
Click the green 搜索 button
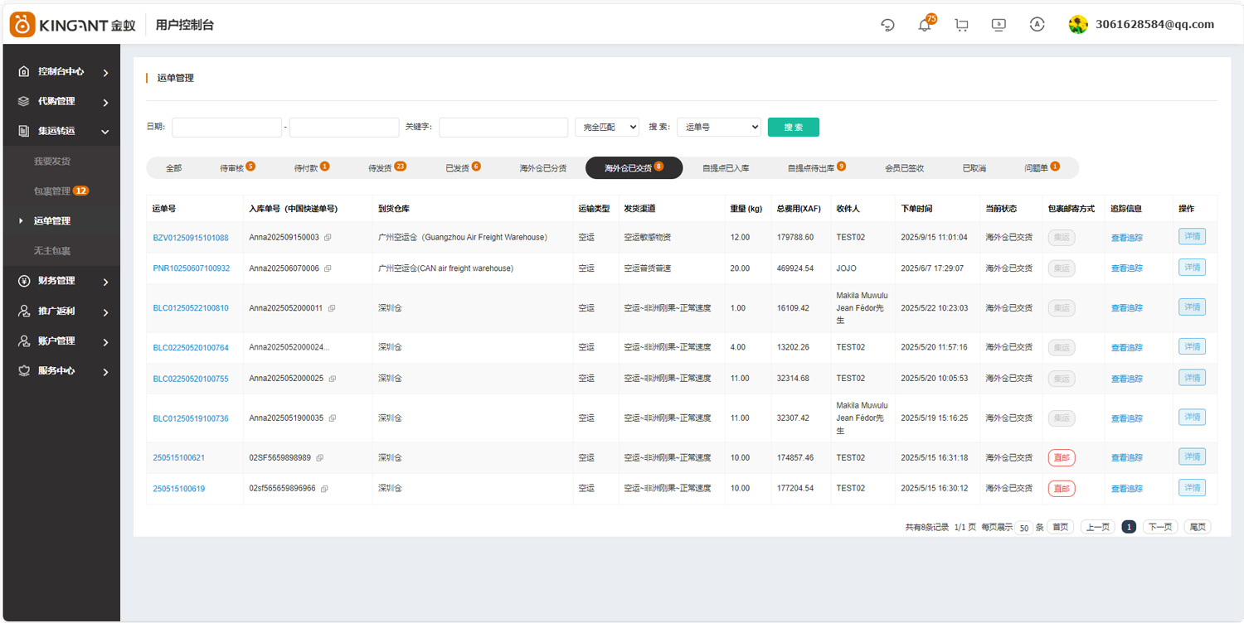tap(793, 127)
